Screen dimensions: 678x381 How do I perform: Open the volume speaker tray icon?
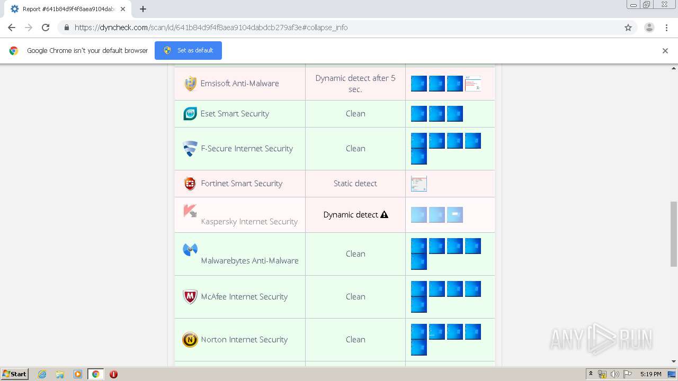pyautogui.click(x=614, y=374)
